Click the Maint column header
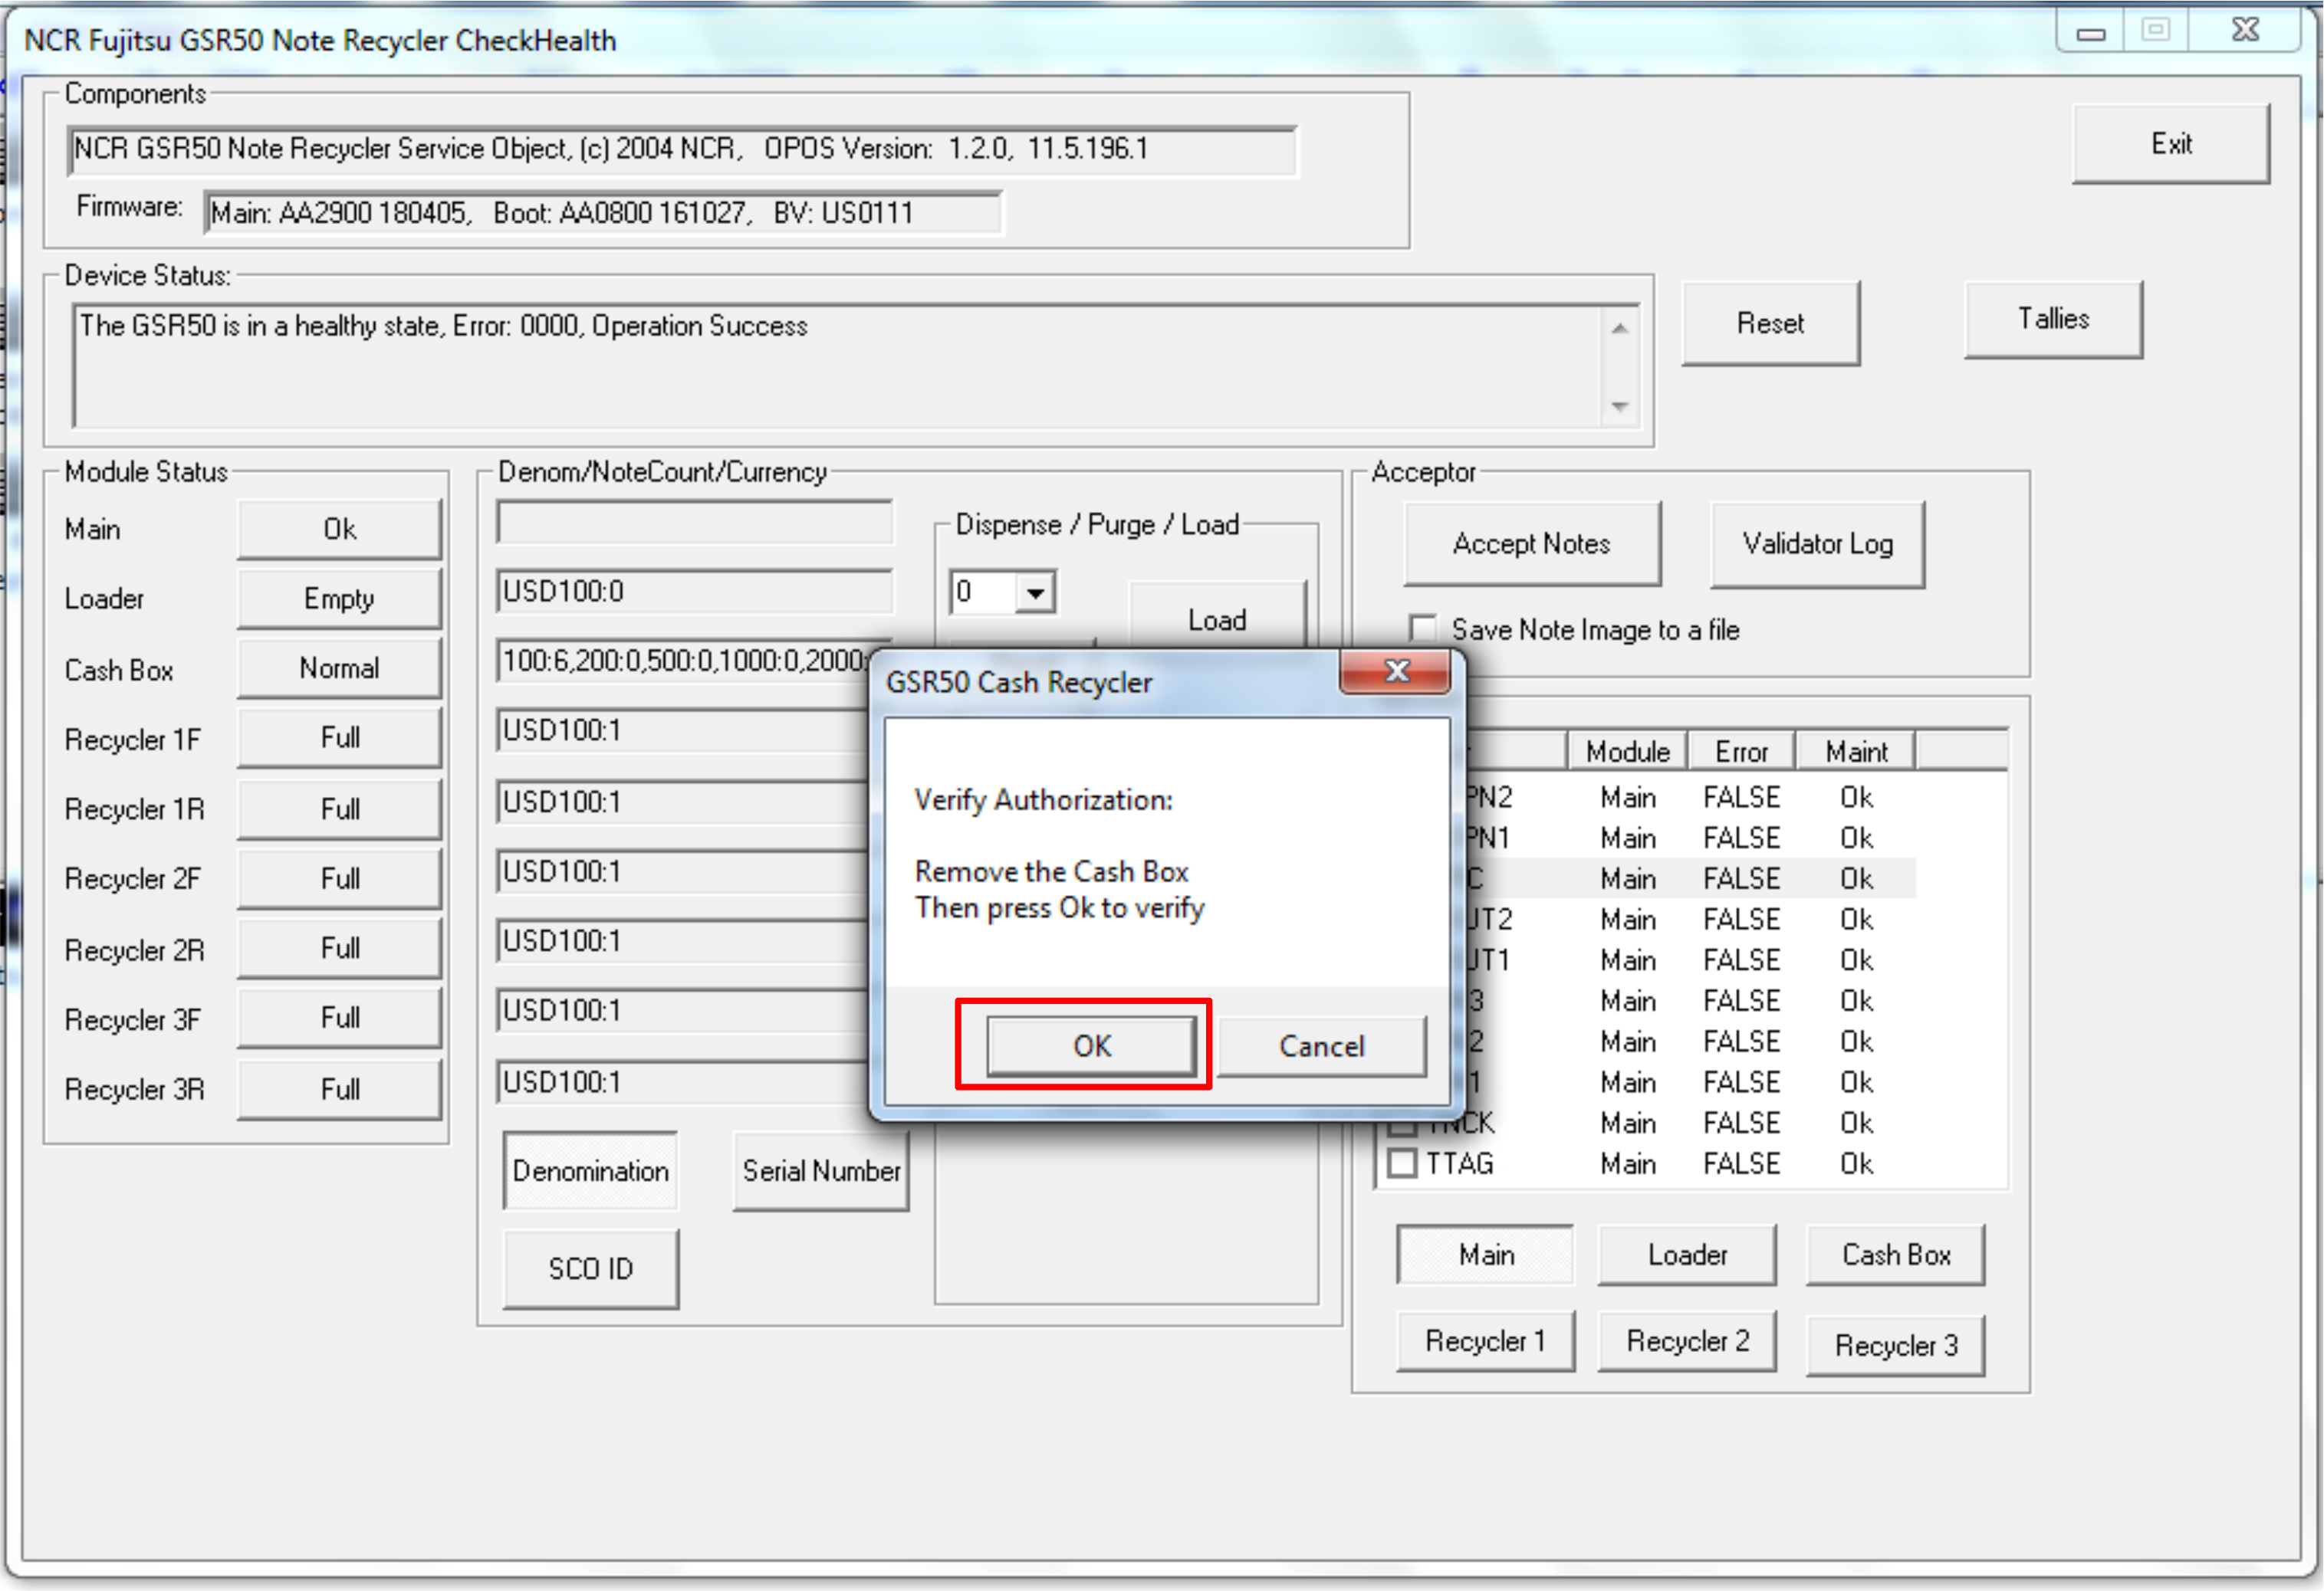This screenshot has height=1591, width=2324. point(1856,752)
